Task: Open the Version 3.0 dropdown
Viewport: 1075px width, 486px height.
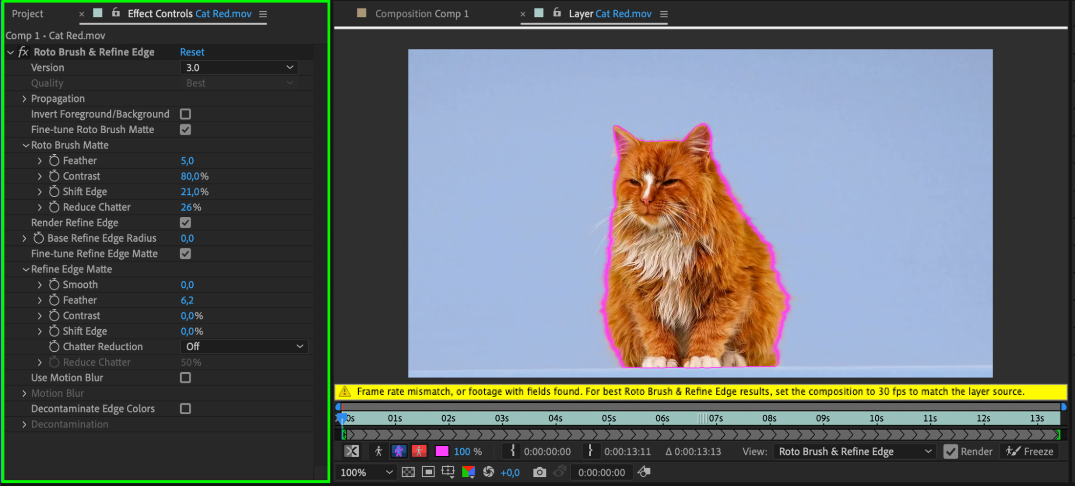Action: coord(239,68)
